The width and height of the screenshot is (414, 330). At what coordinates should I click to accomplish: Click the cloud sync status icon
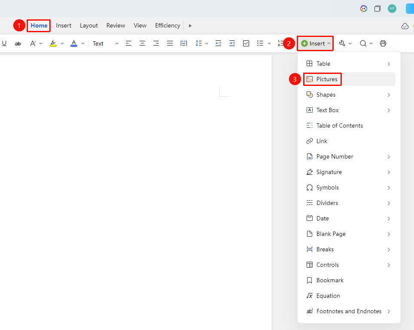tap(405, 26)
